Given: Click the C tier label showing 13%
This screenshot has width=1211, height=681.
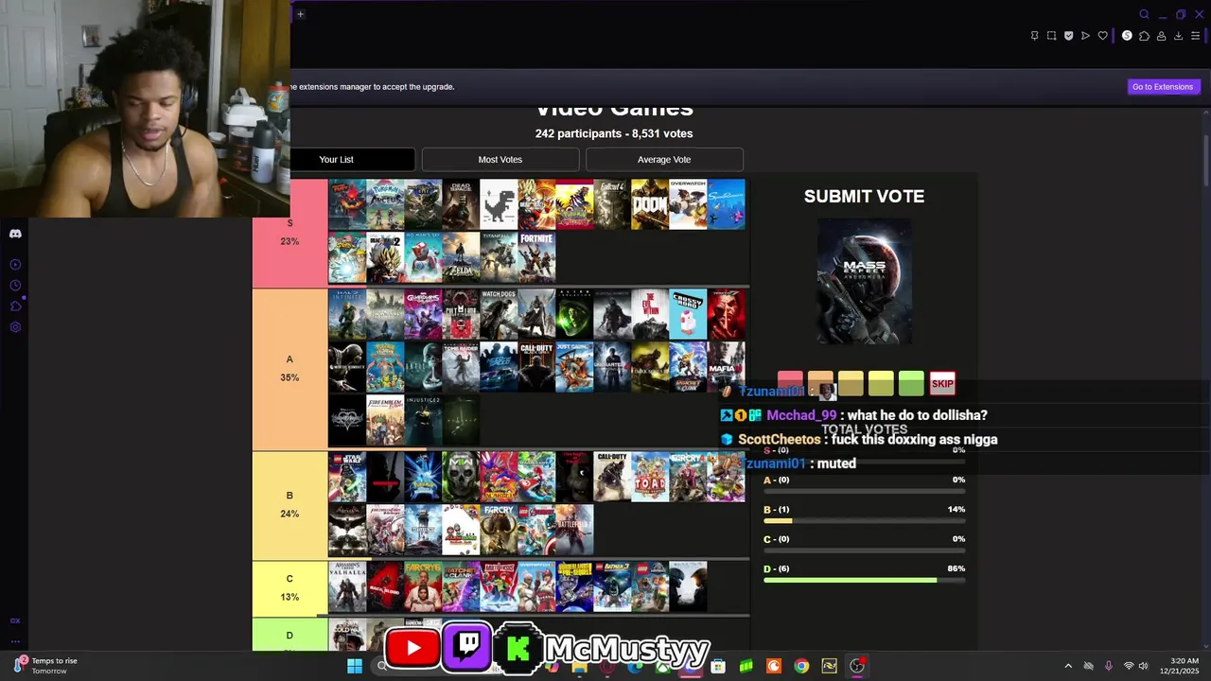Looking at the screenshot, I should pos(290,587).
